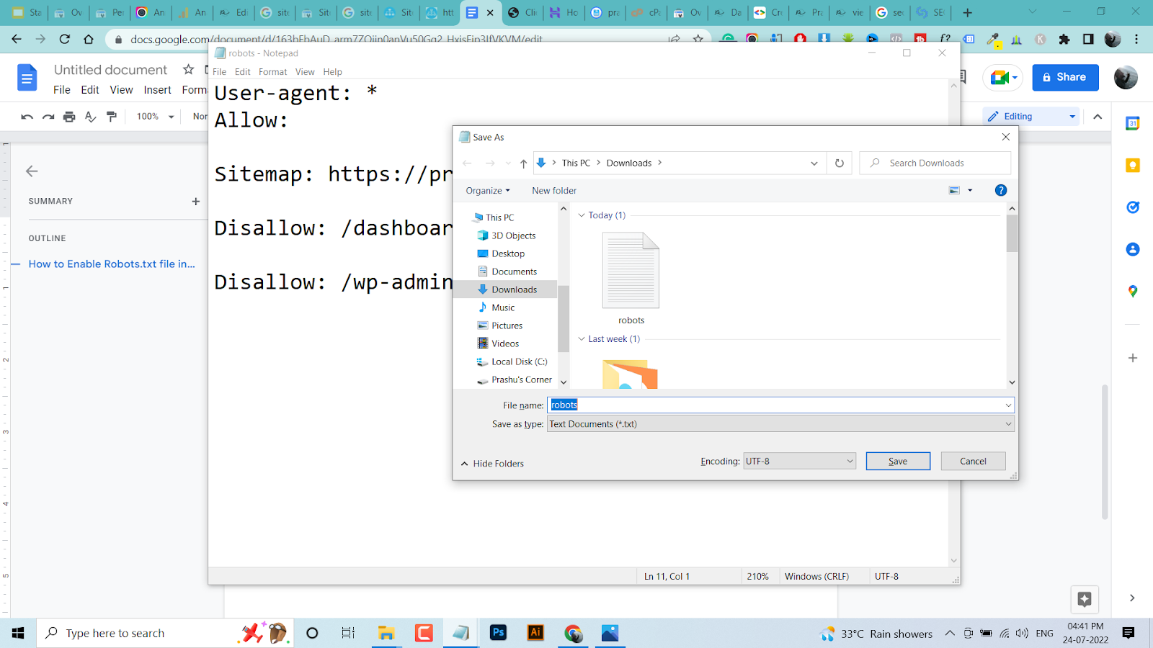Toggle Hide Folders in Save As
Viewport: 1153px width, 648px height.
pos(492,464)
